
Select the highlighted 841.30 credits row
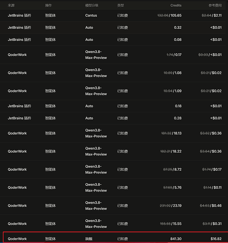(115, 237)
